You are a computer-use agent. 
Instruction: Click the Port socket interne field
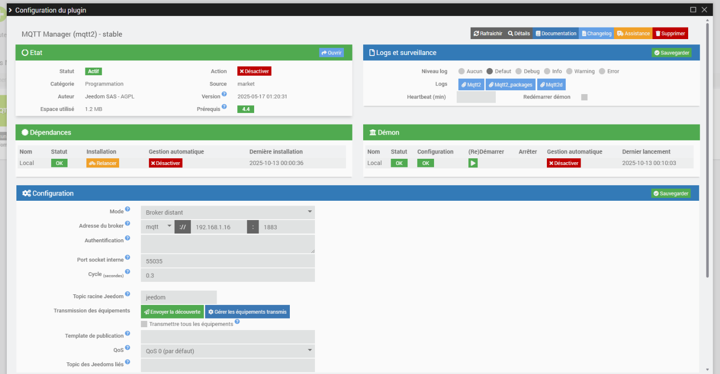pos(228,261)
